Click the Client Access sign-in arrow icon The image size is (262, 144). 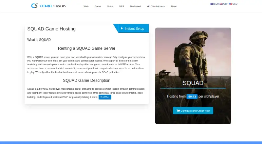[x=148, y=6]
